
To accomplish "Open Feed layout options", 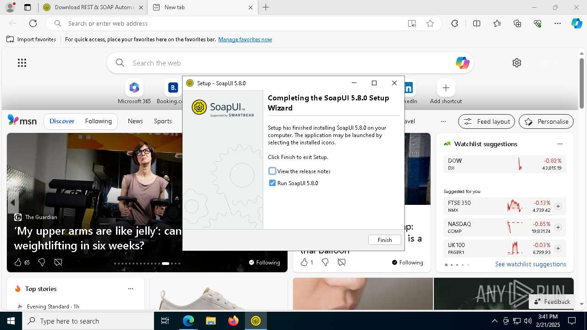I will pos(487,121).
